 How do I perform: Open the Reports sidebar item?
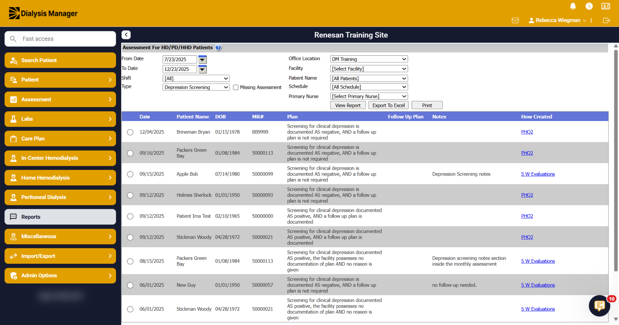point(60,217)
